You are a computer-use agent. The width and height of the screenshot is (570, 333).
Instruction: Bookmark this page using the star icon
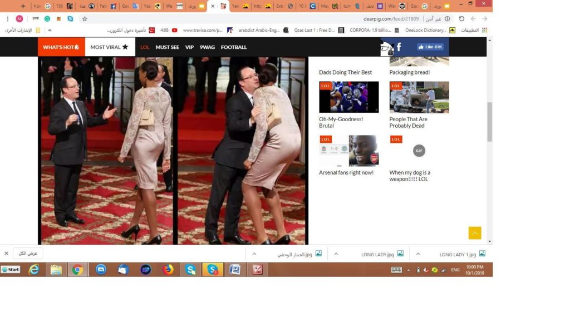click(x=85, y=18)
